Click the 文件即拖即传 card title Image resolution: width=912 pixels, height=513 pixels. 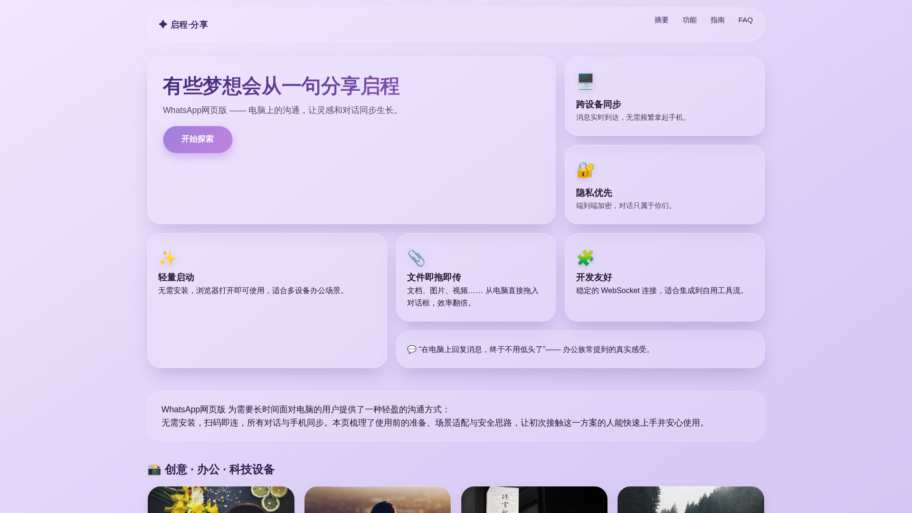tap(434, 277)
